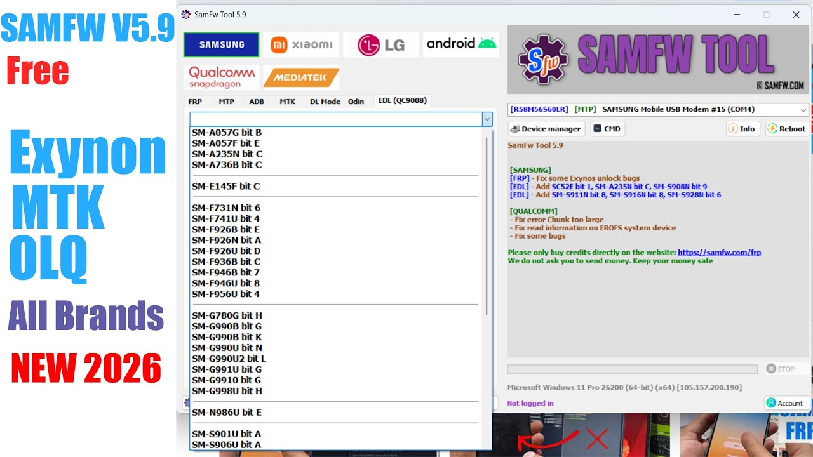The width and height of the screenshot is (813, 457).
Task: Open the FRP tab
Action: coord(195,102)
